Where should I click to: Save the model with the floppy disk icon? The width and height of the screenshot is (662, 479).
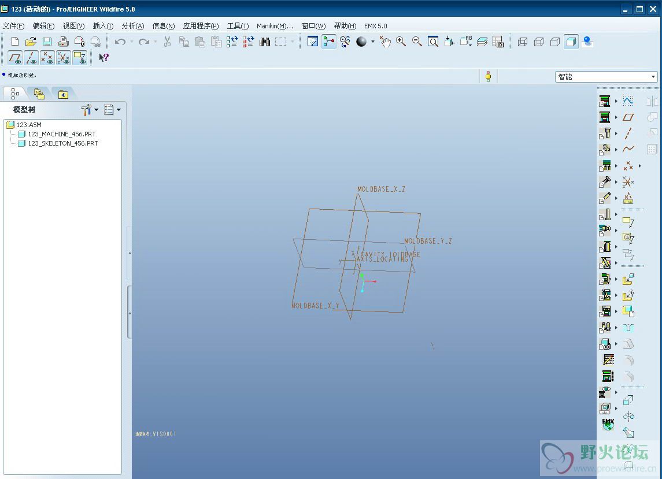tap(47, 42)
